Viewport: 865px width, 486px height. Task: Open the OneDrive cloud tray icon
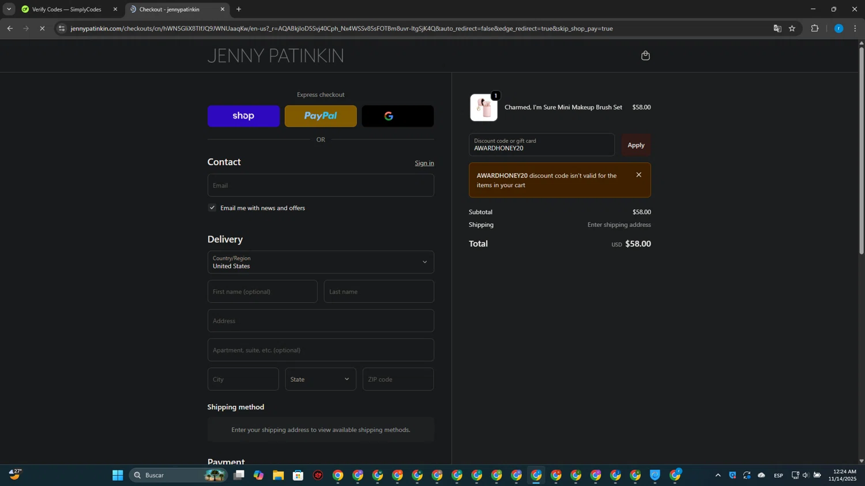761,475
